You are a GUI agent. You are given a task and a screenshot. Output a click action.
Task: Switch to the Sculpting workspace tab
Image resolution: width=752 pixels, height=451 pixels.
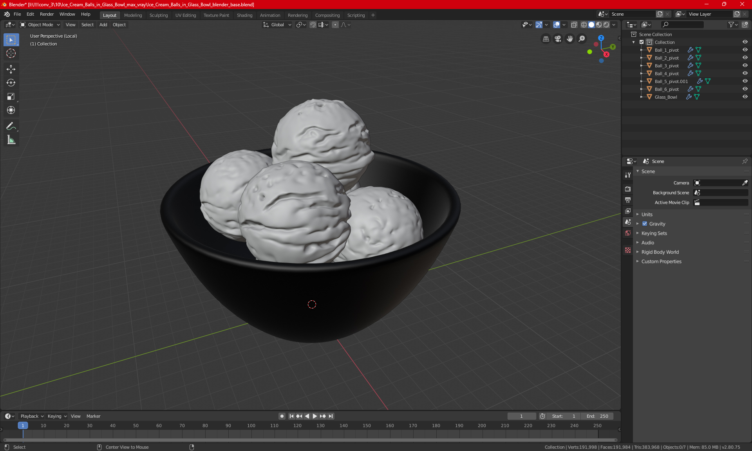pyautogui.click(x=158, y=15)
